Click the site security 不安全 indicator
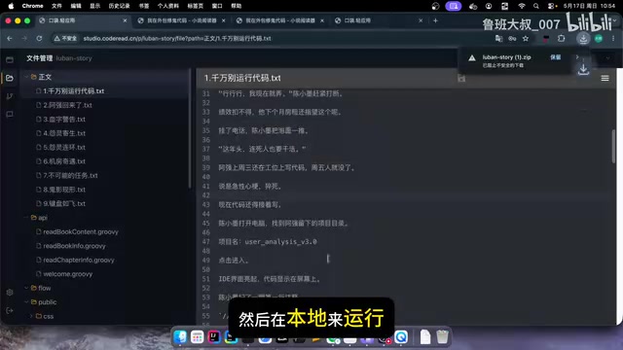 click(x=65, y=39)
